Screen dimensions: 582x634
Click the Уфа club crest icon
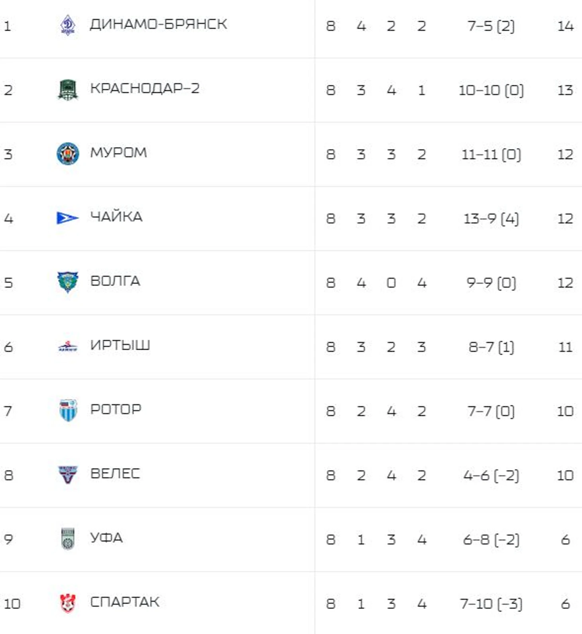(68, 539)
